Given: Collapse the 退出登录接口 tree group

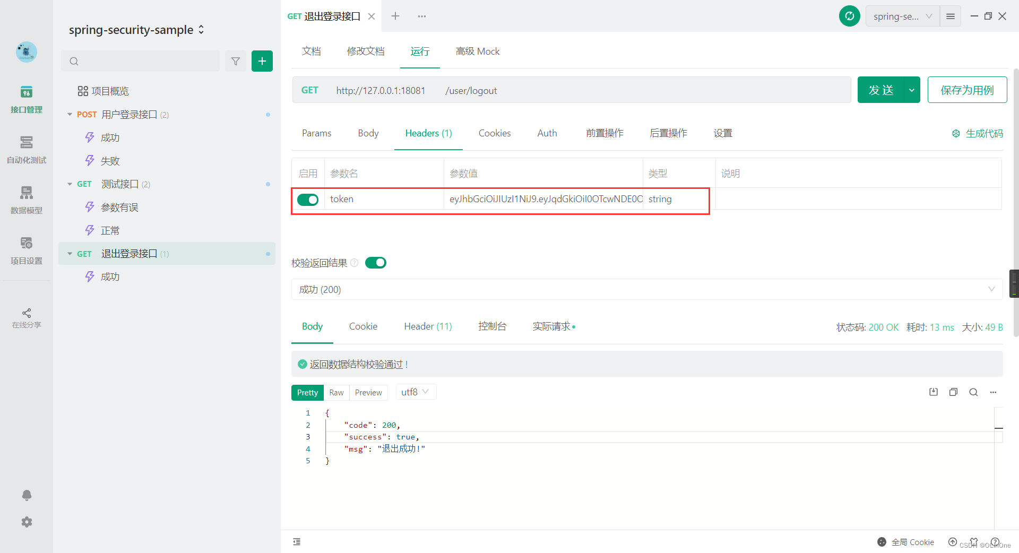Looking at the screenshot, I should coord(70,254).
